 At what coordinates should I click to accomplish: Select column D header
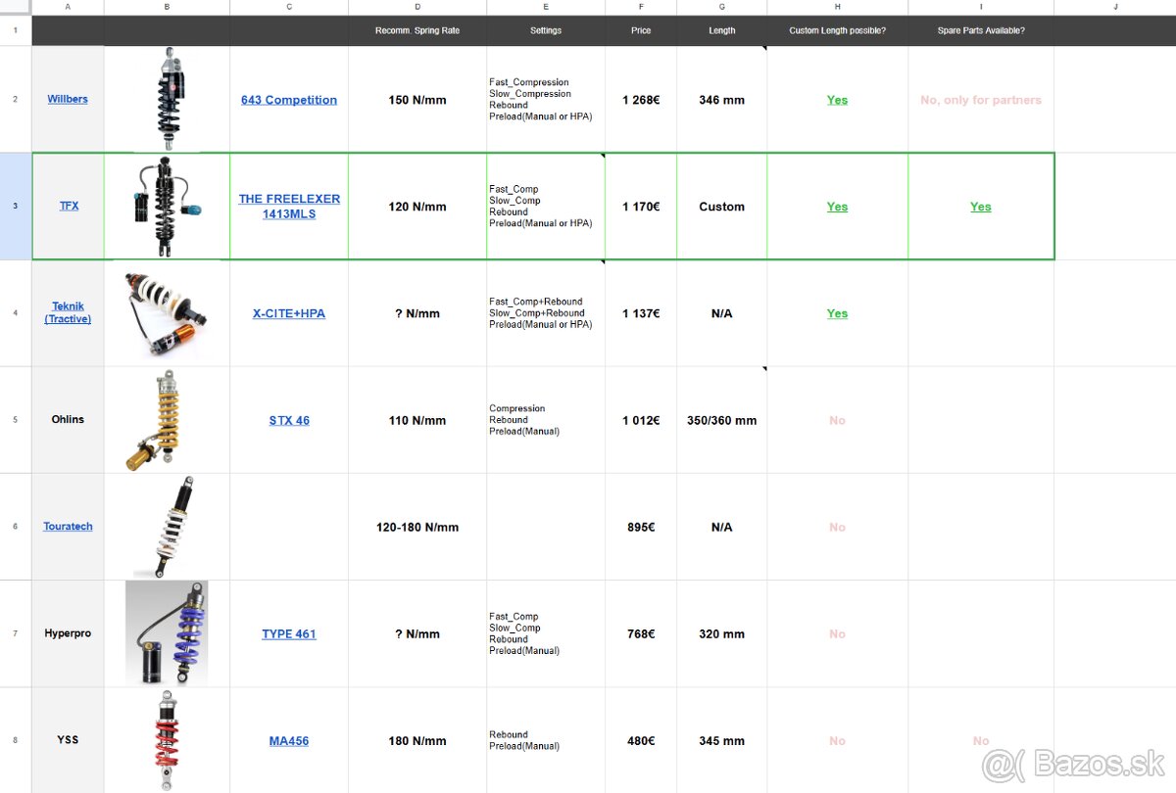point(417,7)
